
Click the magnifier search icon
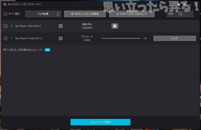pos(180,14)
